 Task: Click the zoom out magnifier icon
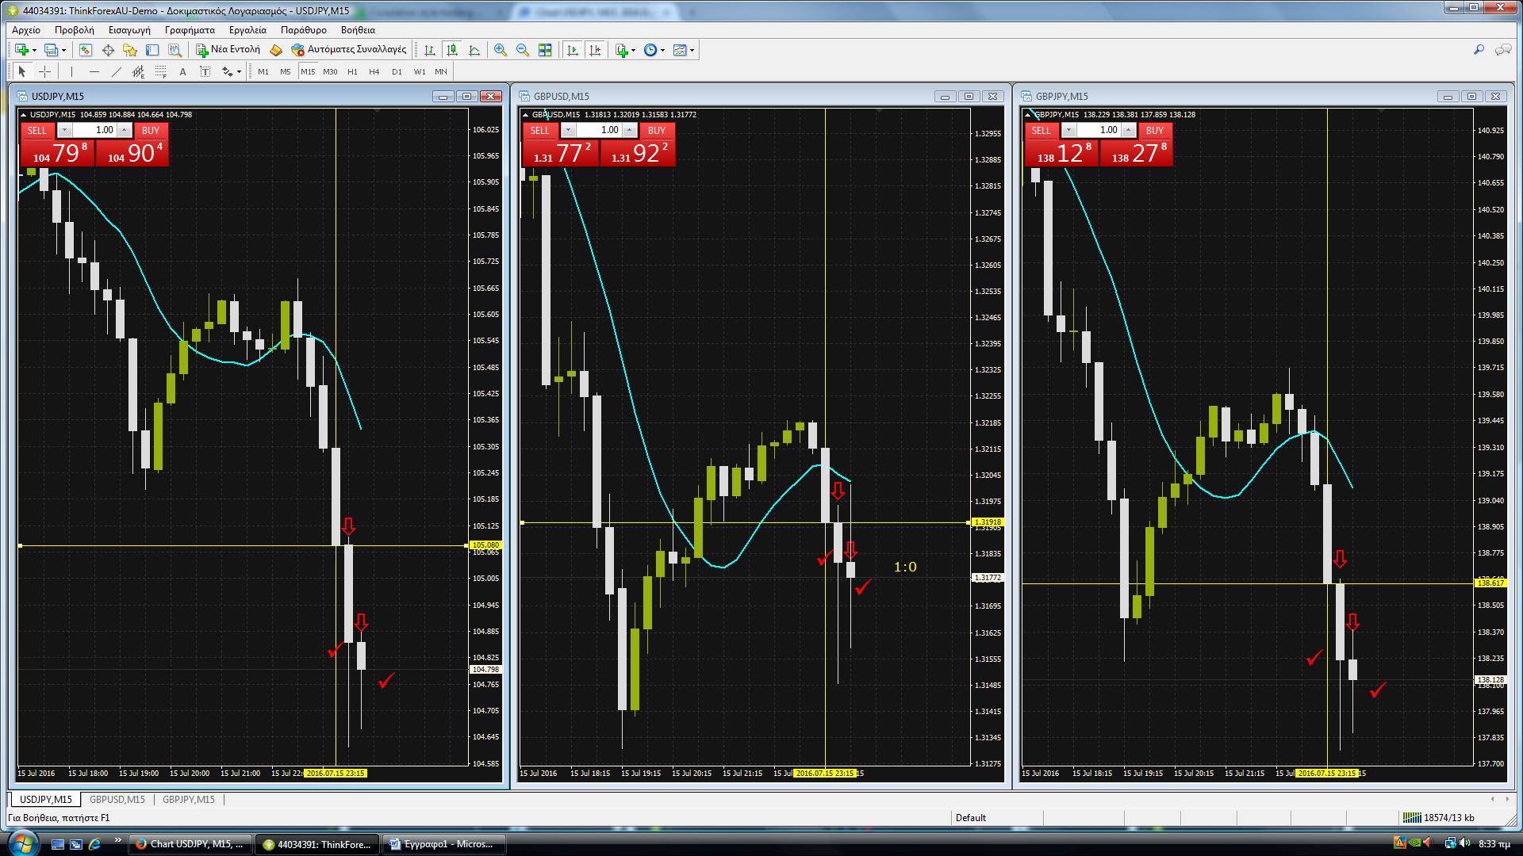pyautogui.click(x=523, y=50)
